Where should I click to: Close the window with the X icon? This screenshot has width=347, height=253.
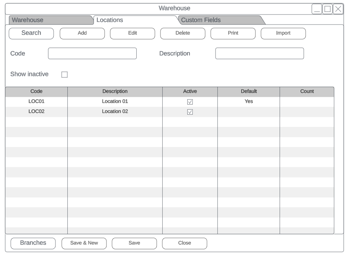(338, 9)
